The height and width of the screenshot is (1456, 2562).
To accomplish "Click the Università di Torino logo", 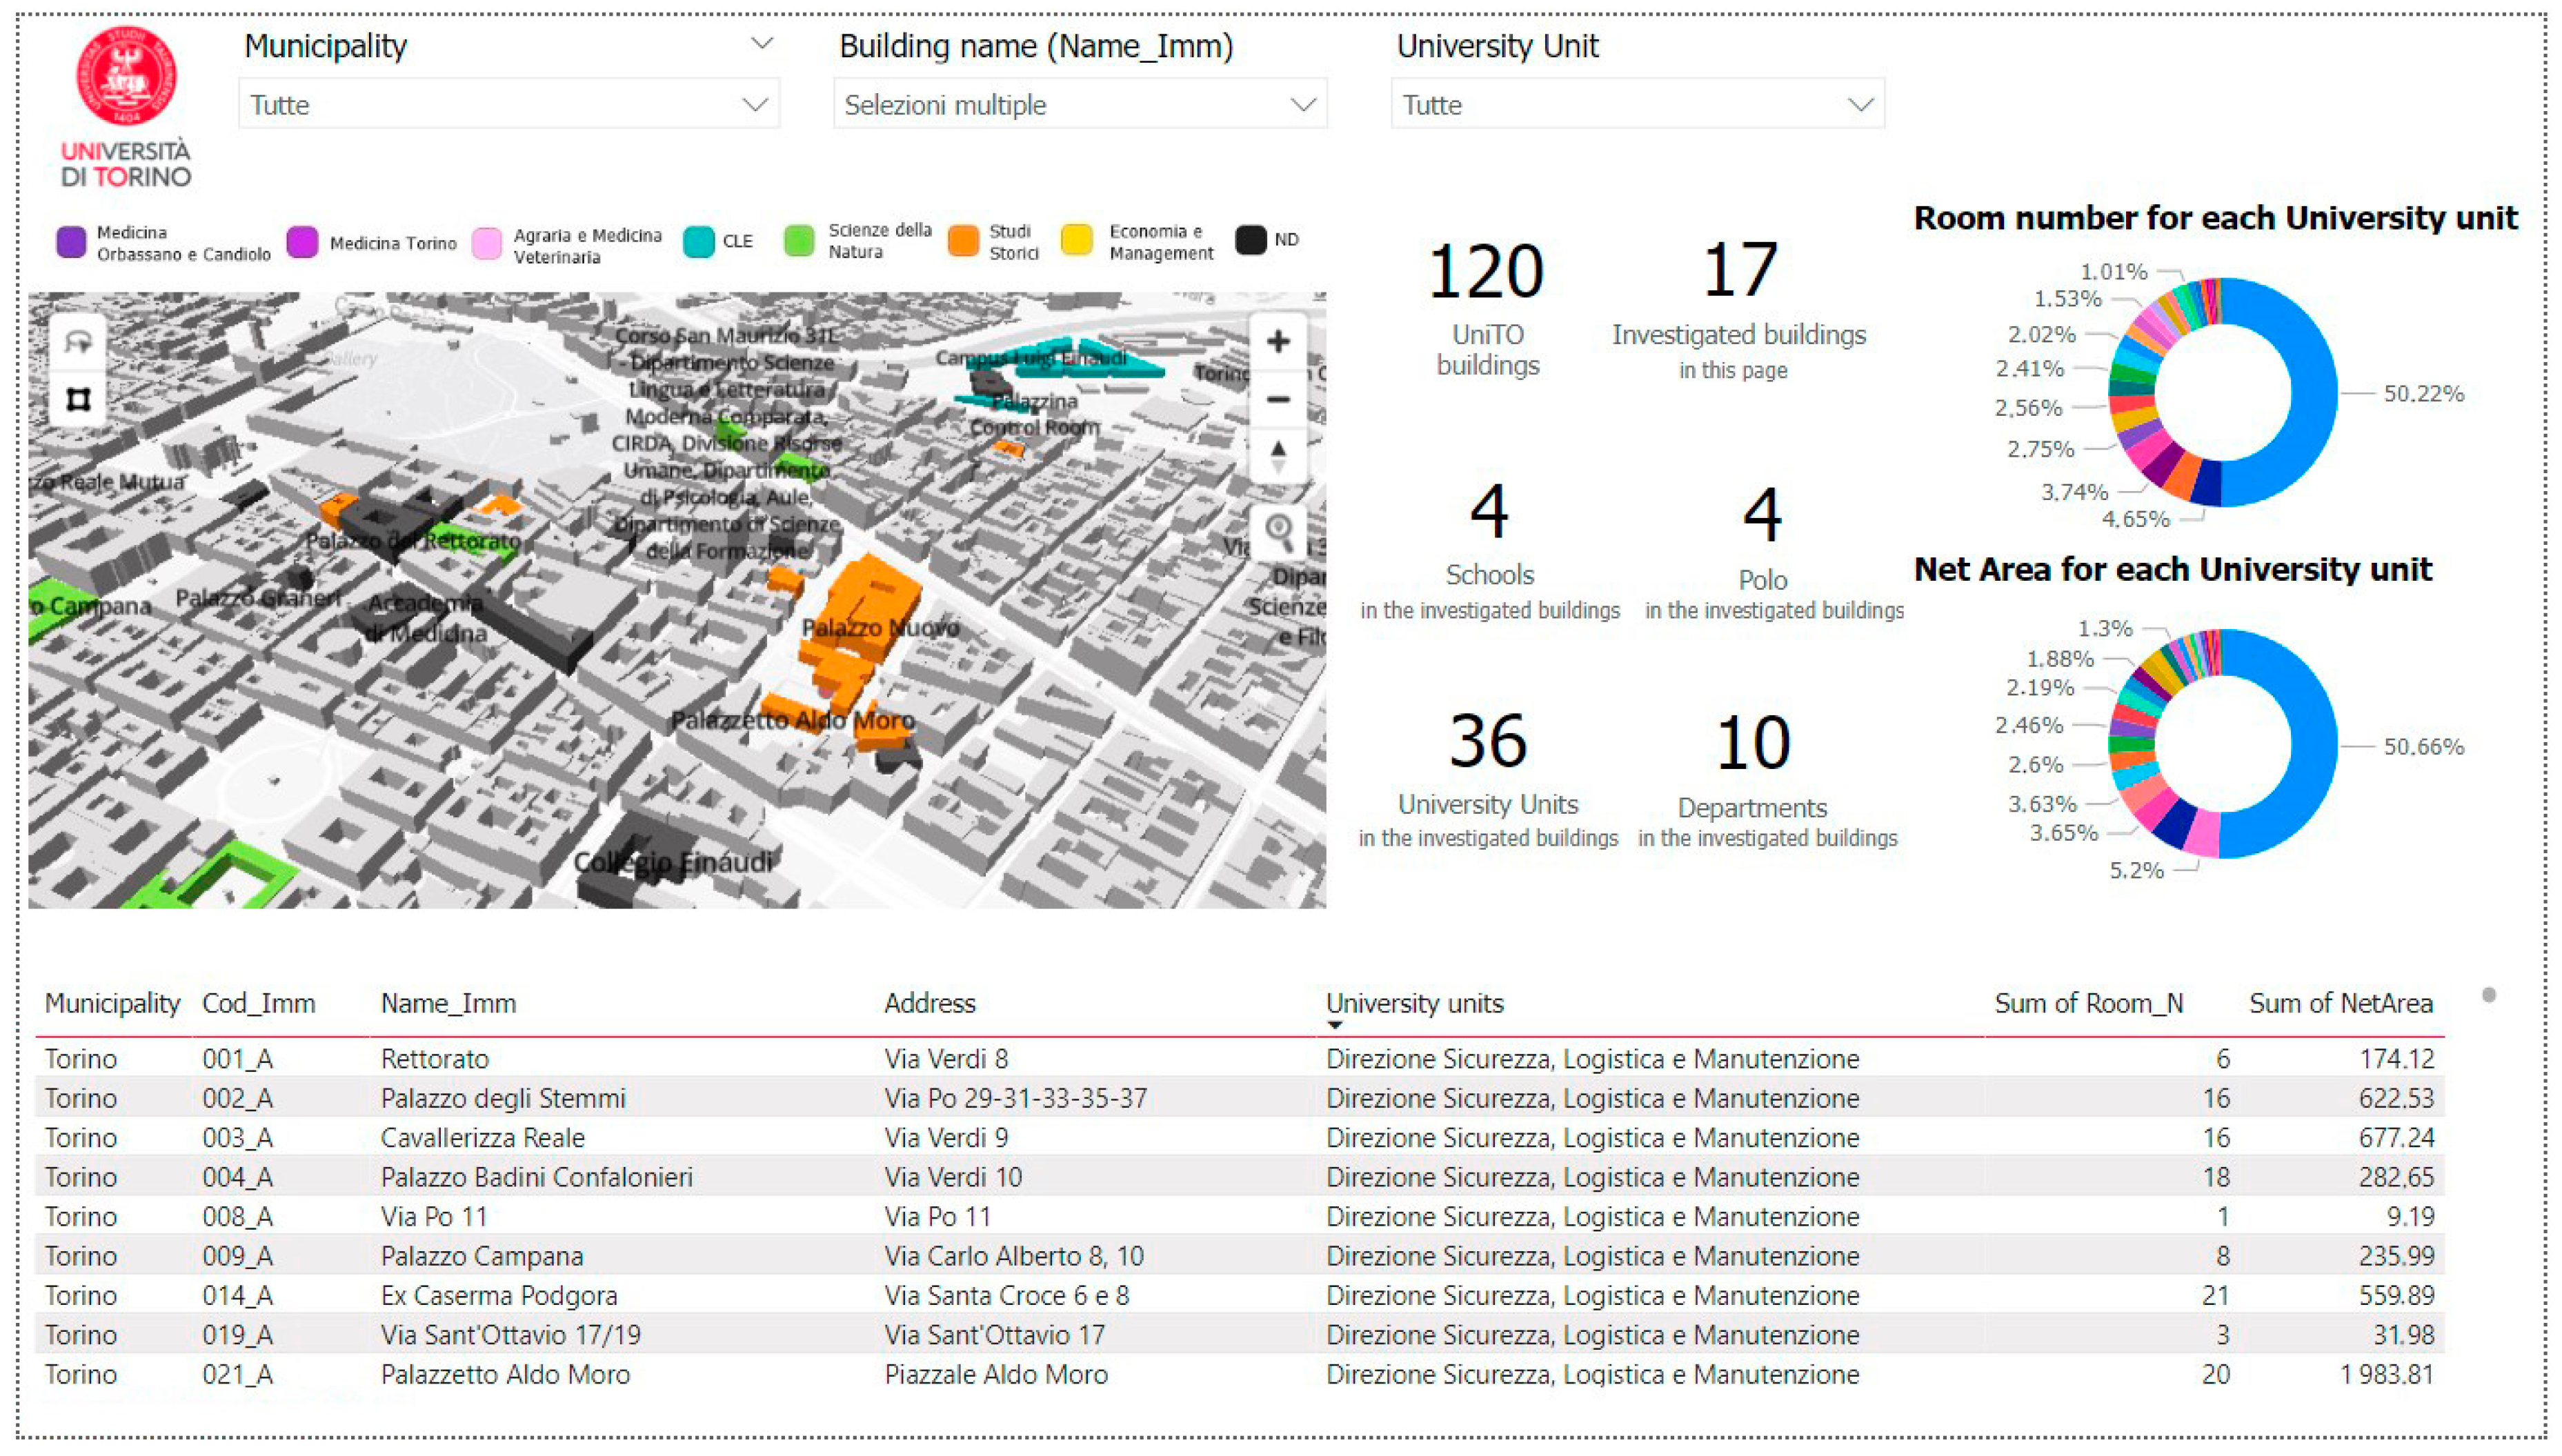I will 126,106.
